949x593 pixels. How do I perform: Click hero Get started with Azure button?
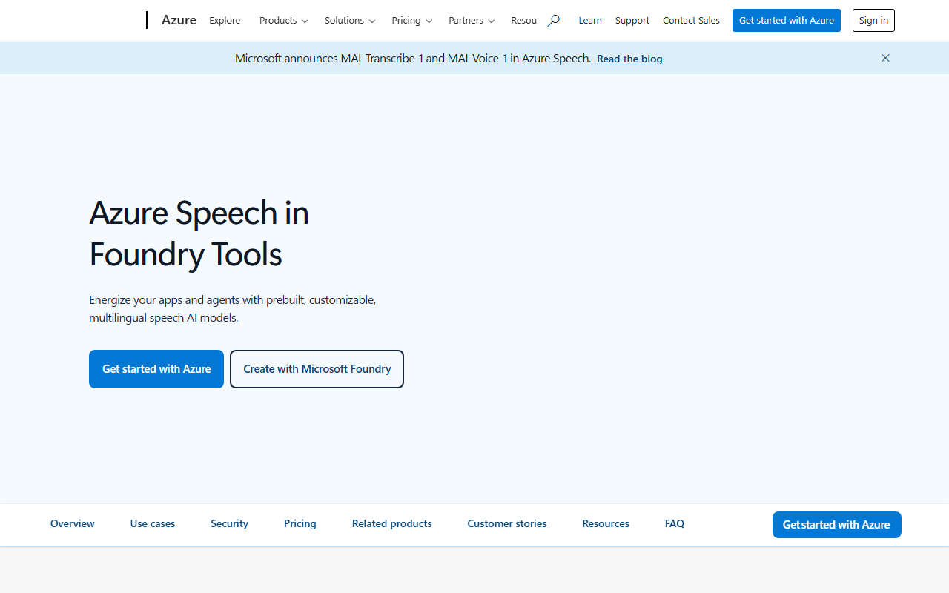pyautogui.click(x=156, y=369)
